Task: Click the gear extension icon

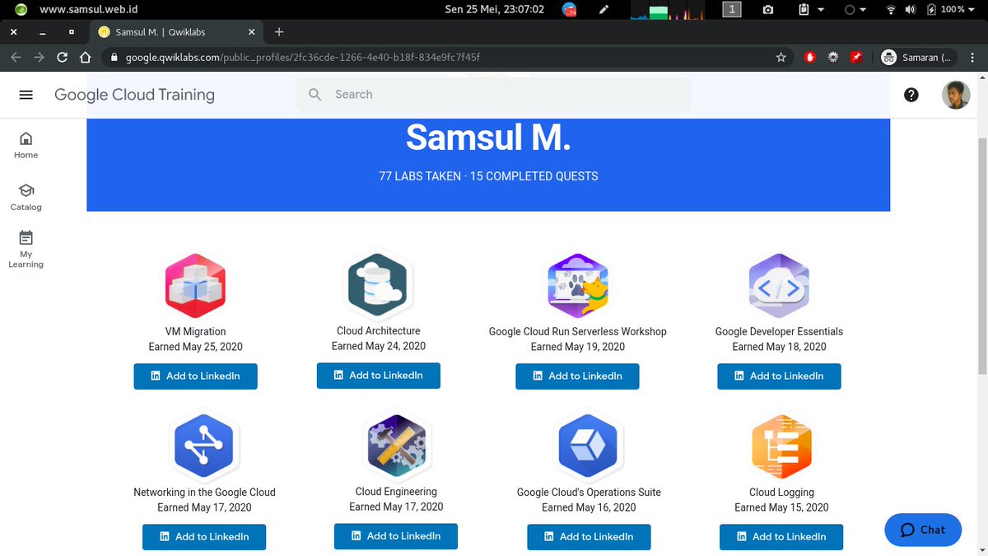Action: 833,58
